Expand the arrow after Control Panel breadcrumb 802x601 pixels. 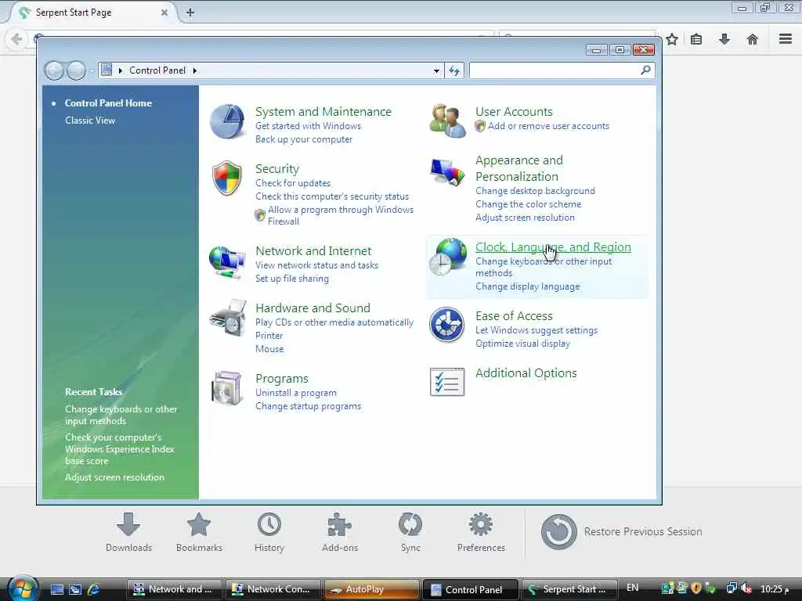pyautogui.click(x=195, y=70)
